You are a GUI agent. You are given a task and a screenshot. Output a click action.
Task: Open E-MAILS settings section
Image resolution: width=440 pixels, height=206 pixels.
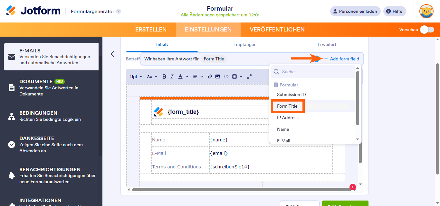click(51, 57)
